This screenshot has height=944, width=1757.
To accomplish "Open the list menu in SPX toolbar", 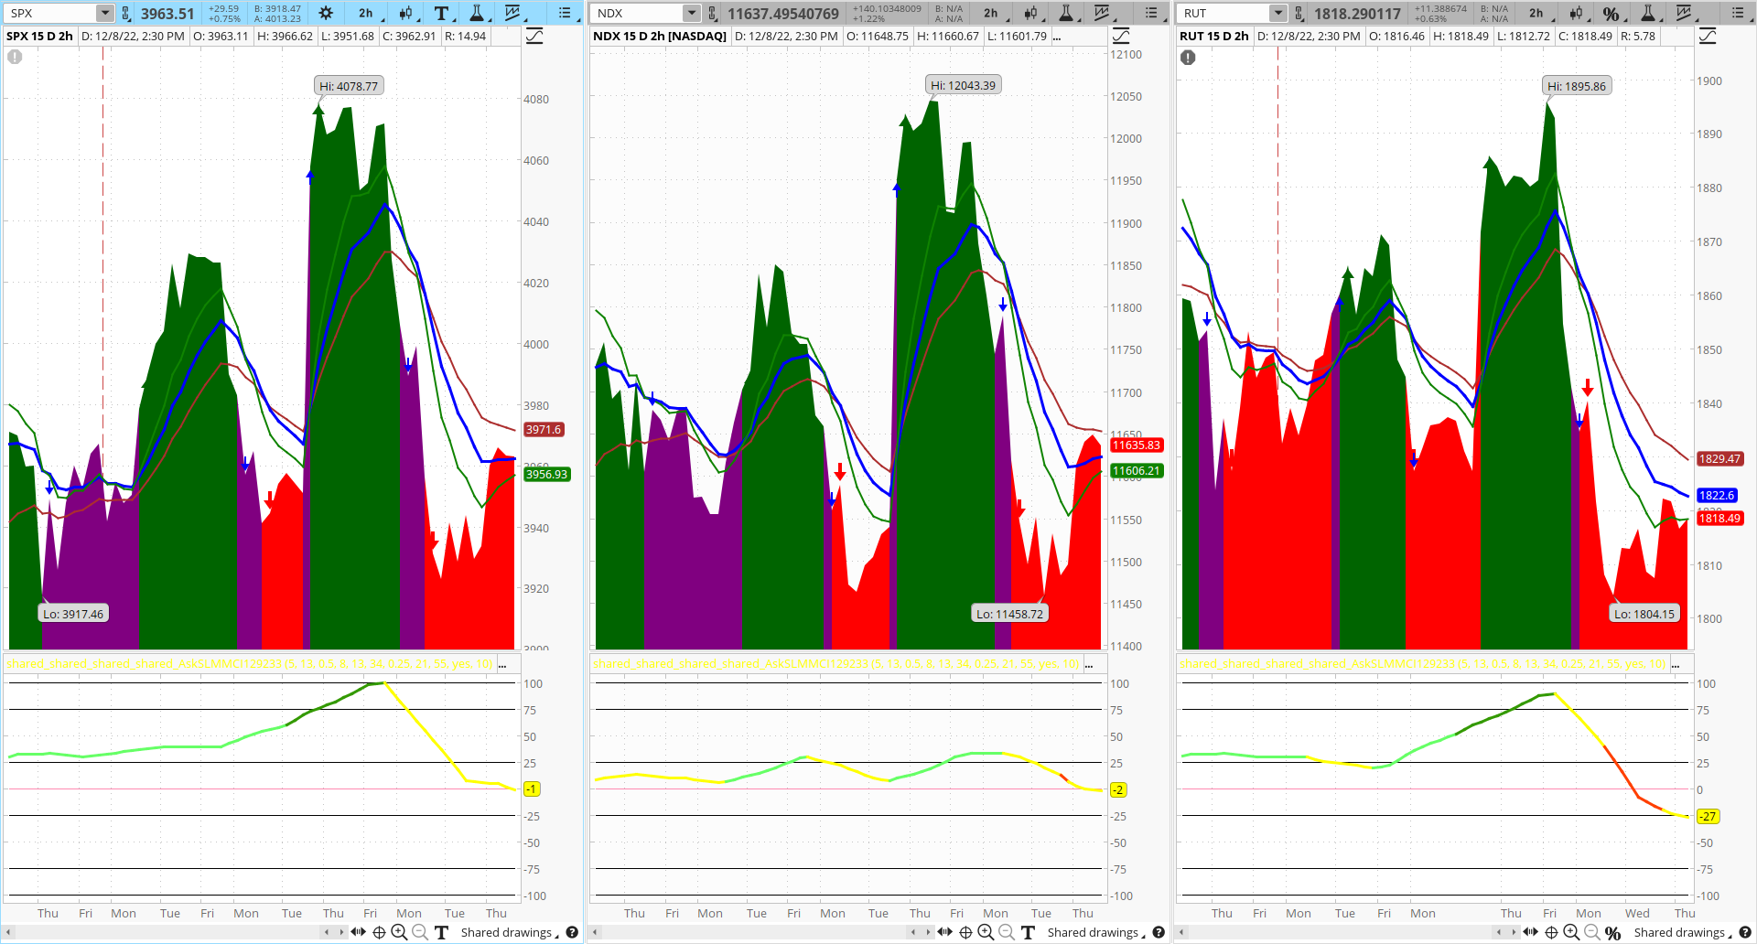I will pos(565,13).
